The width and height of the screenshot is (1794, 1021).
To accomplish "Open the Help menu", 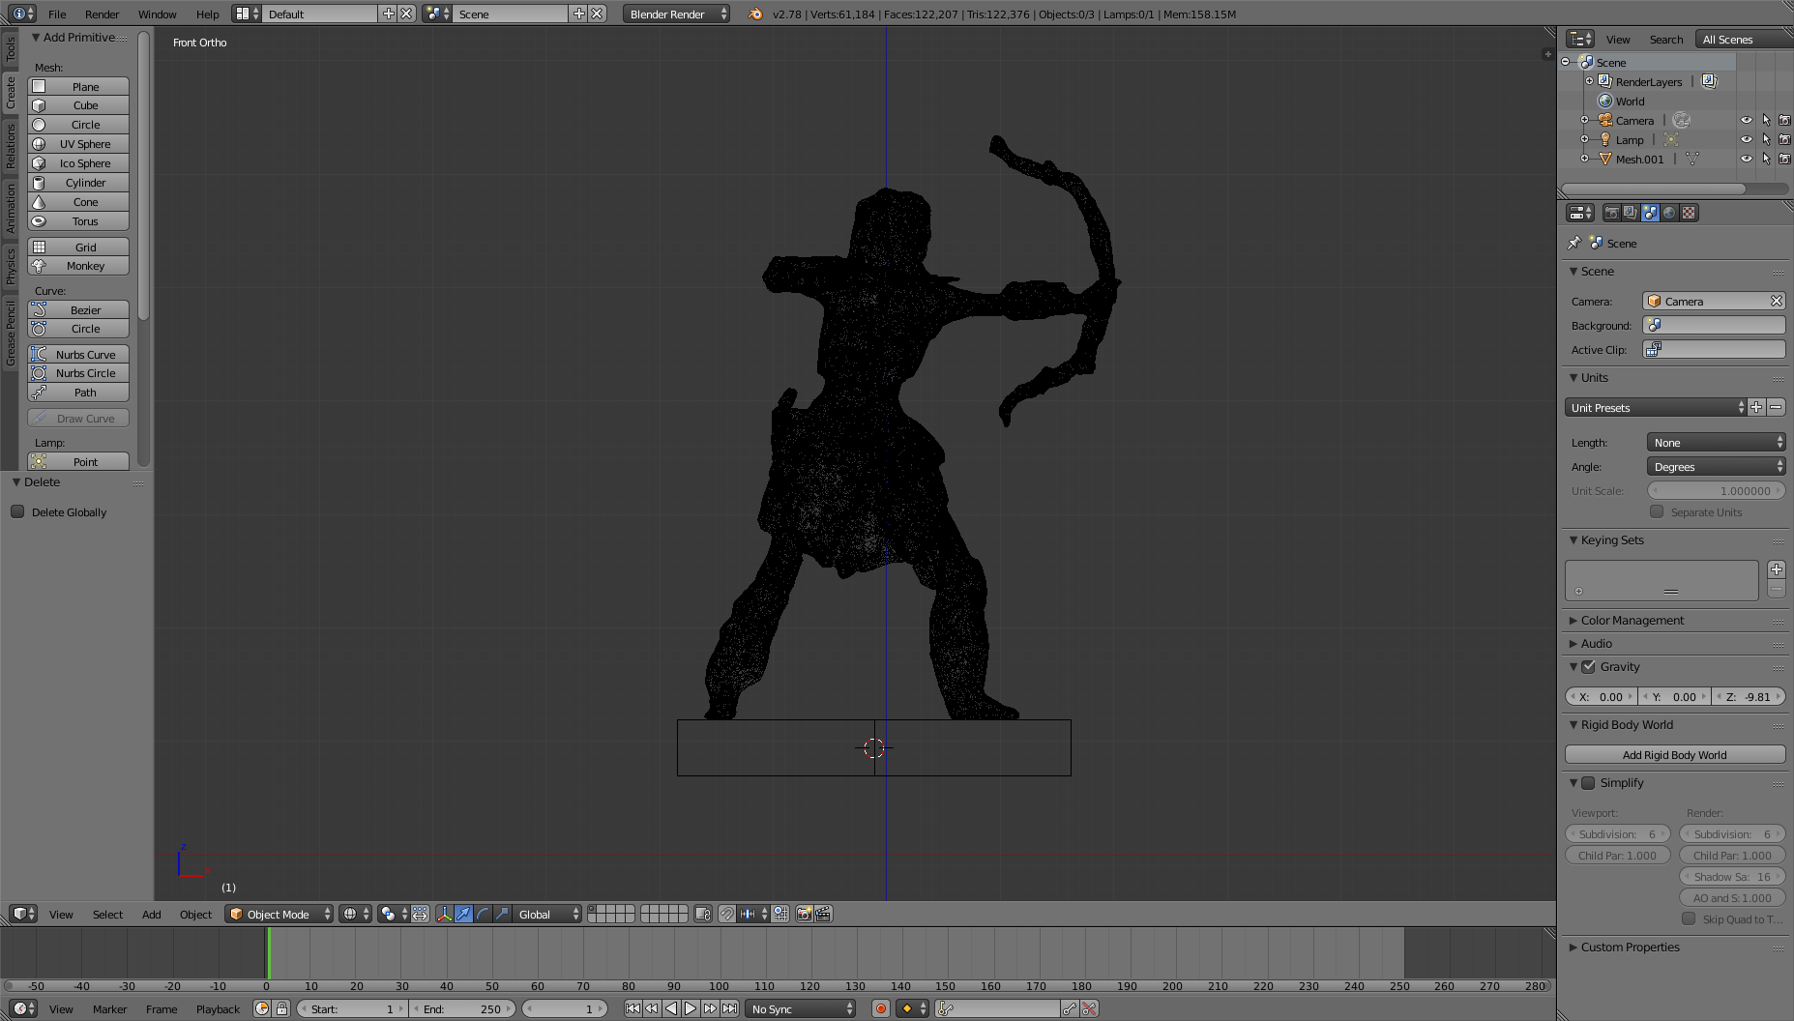I will [x=207, y=14].
